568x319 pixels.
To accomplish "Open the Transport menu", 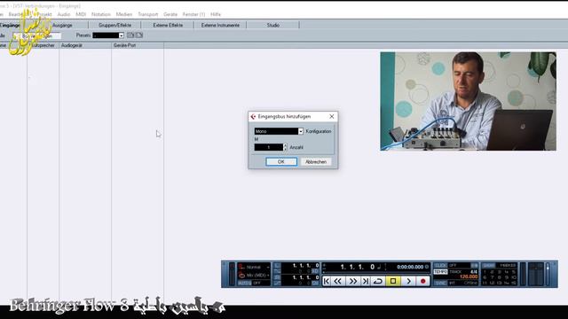I will tap(148, 14).
